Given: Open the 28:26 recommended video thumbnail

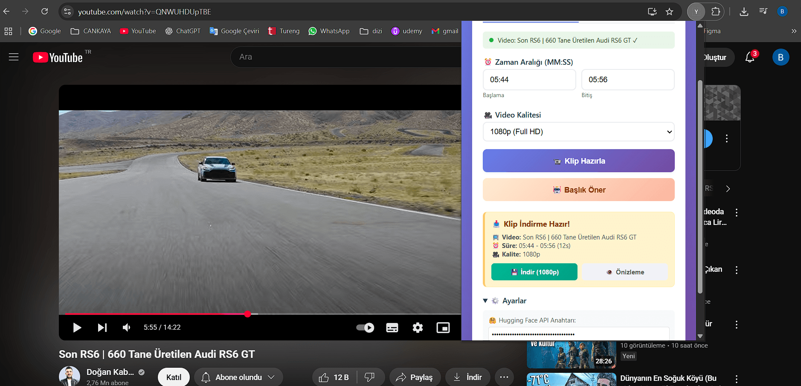Looking at the screenshot, I should click(x=571, y=354).
